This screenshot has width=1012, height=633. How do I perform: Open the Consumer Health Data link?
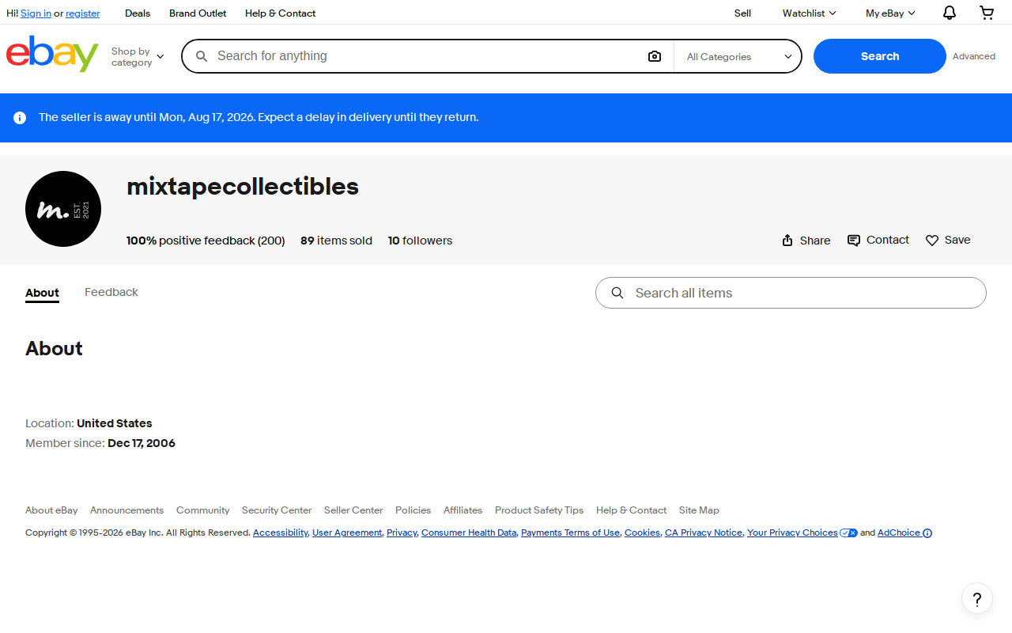[x=469, y=533]
